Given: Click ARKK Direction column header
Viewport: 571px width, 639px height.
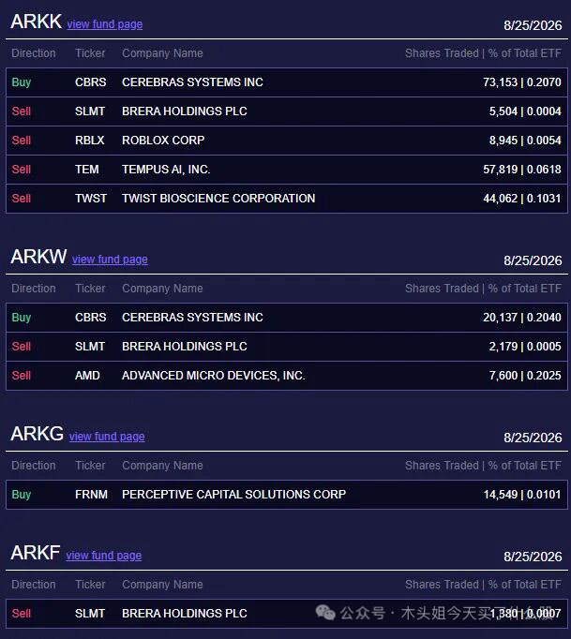Looking at the screenshot, I should (x=34, y=53).
